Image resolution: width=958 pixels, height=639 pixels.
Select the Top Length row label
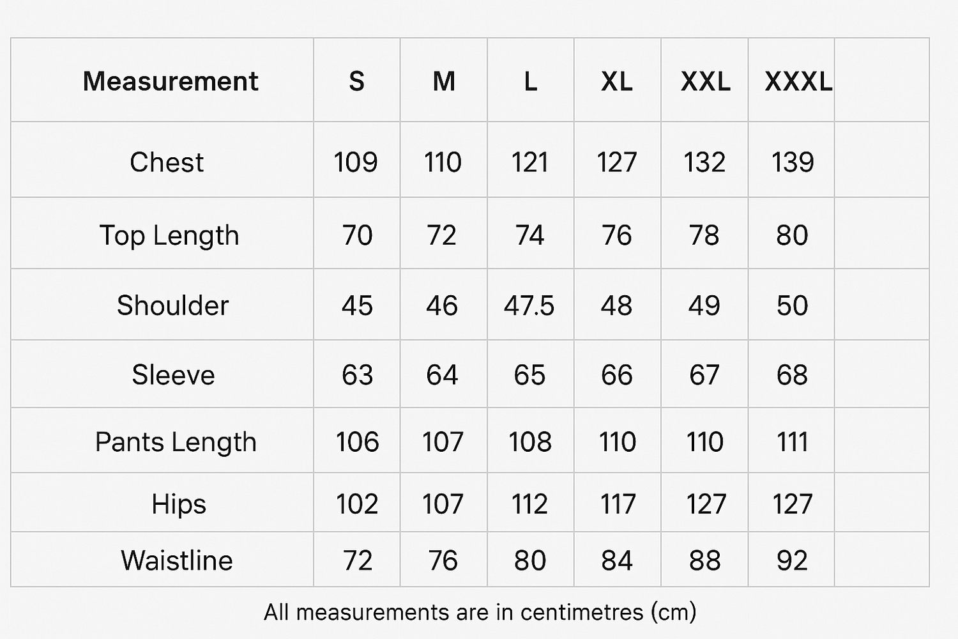(x=169, y=235)
